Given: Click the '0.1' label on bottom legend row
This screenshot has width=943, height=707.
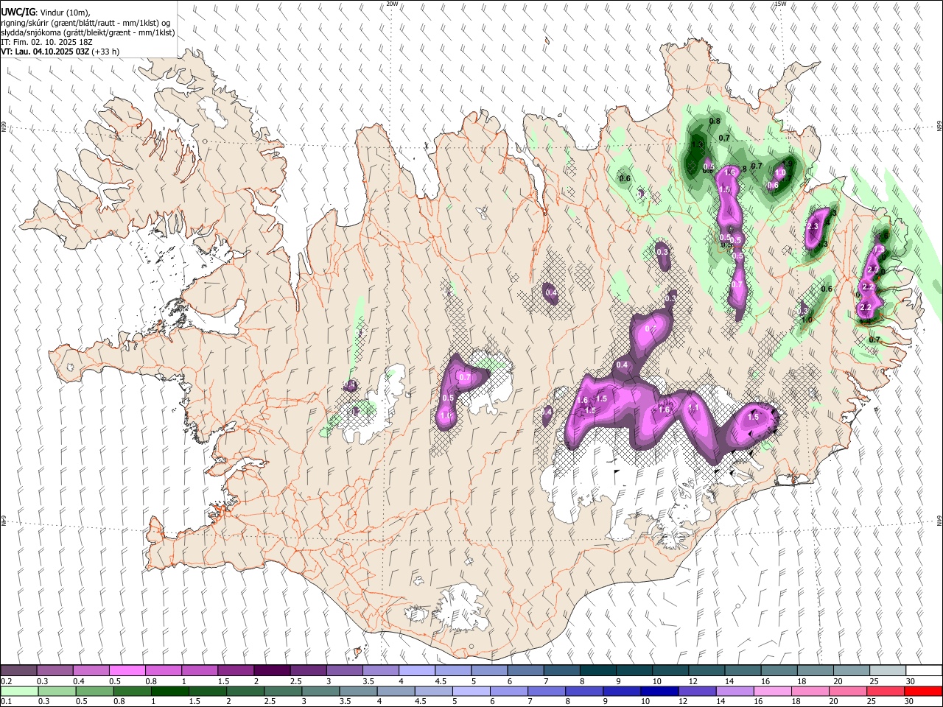Looking at the screenshot, I should coord(7,702).
